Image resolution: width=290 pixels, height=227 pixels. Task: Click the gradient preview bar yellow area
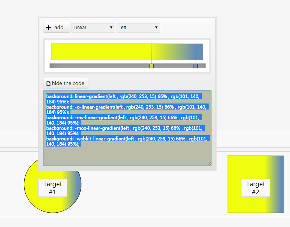101,52
